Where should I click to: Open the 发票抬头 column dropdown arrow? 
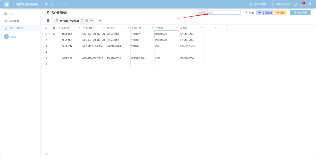(x=80, y=28)
